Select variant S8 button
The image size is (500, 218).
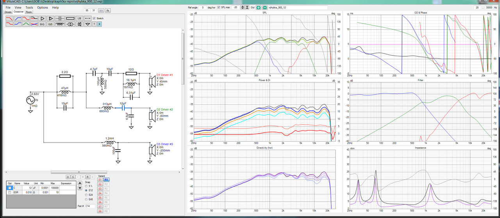coord(100,211)
